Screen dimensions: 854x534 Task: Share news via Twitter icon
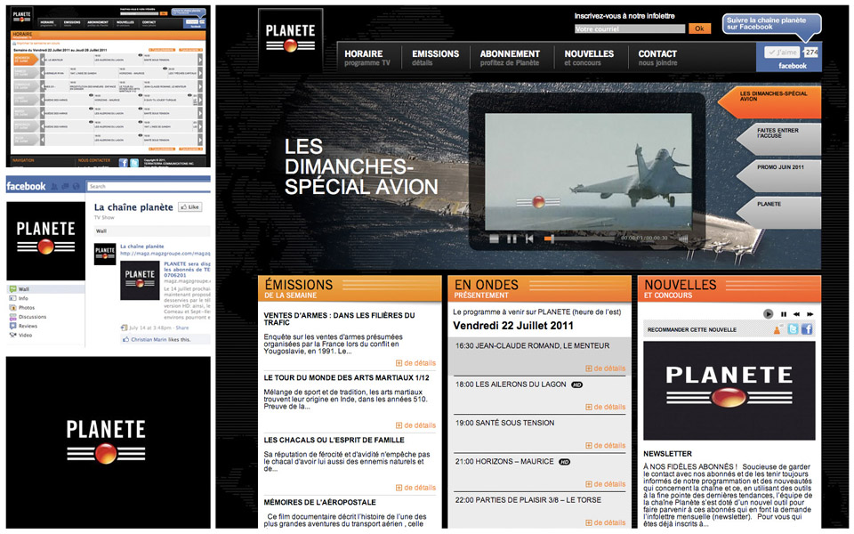pos(793,329)
